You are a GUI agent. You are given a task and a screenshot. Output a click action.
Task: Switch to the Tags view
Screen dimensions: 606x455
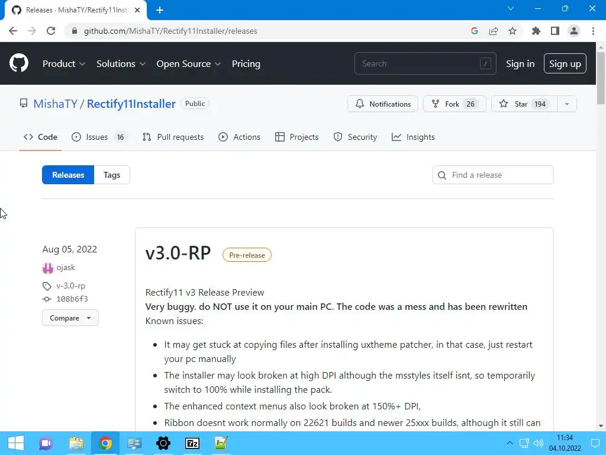[112, 175]
